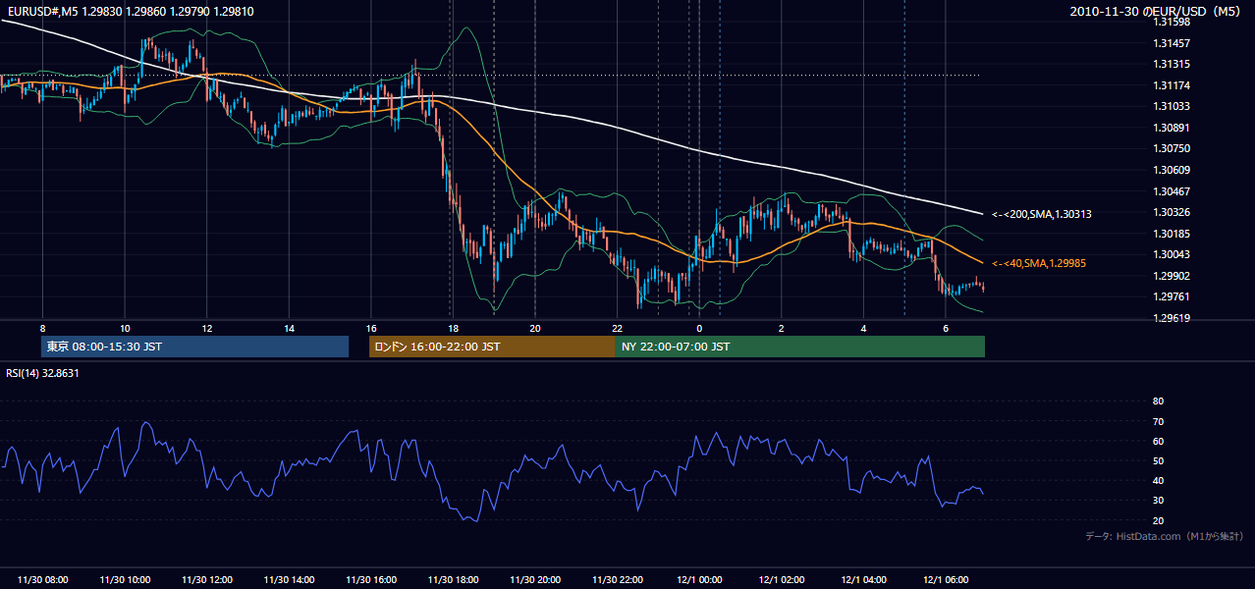The height and width of the screenshot is (589, 1255).
Task: Click the EURUSD#,M5 price header text
Action: (x=131, y=11)
